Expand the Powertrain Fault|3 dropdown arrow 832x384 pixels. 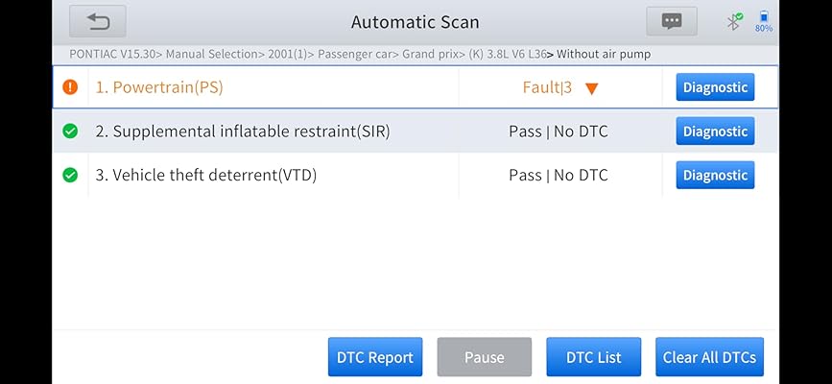click(592, 88)
